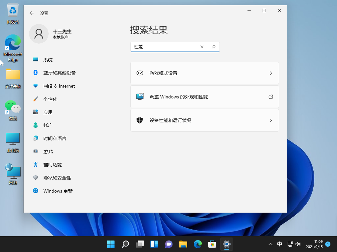Select the 网络 desktop icon
Screen dimensions: 337x252
[13, 174]
